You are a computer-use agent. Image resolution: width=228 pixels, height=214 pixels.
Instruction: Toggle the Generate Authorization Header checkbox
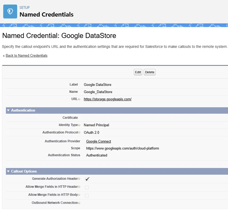click(x=87, y=179)
